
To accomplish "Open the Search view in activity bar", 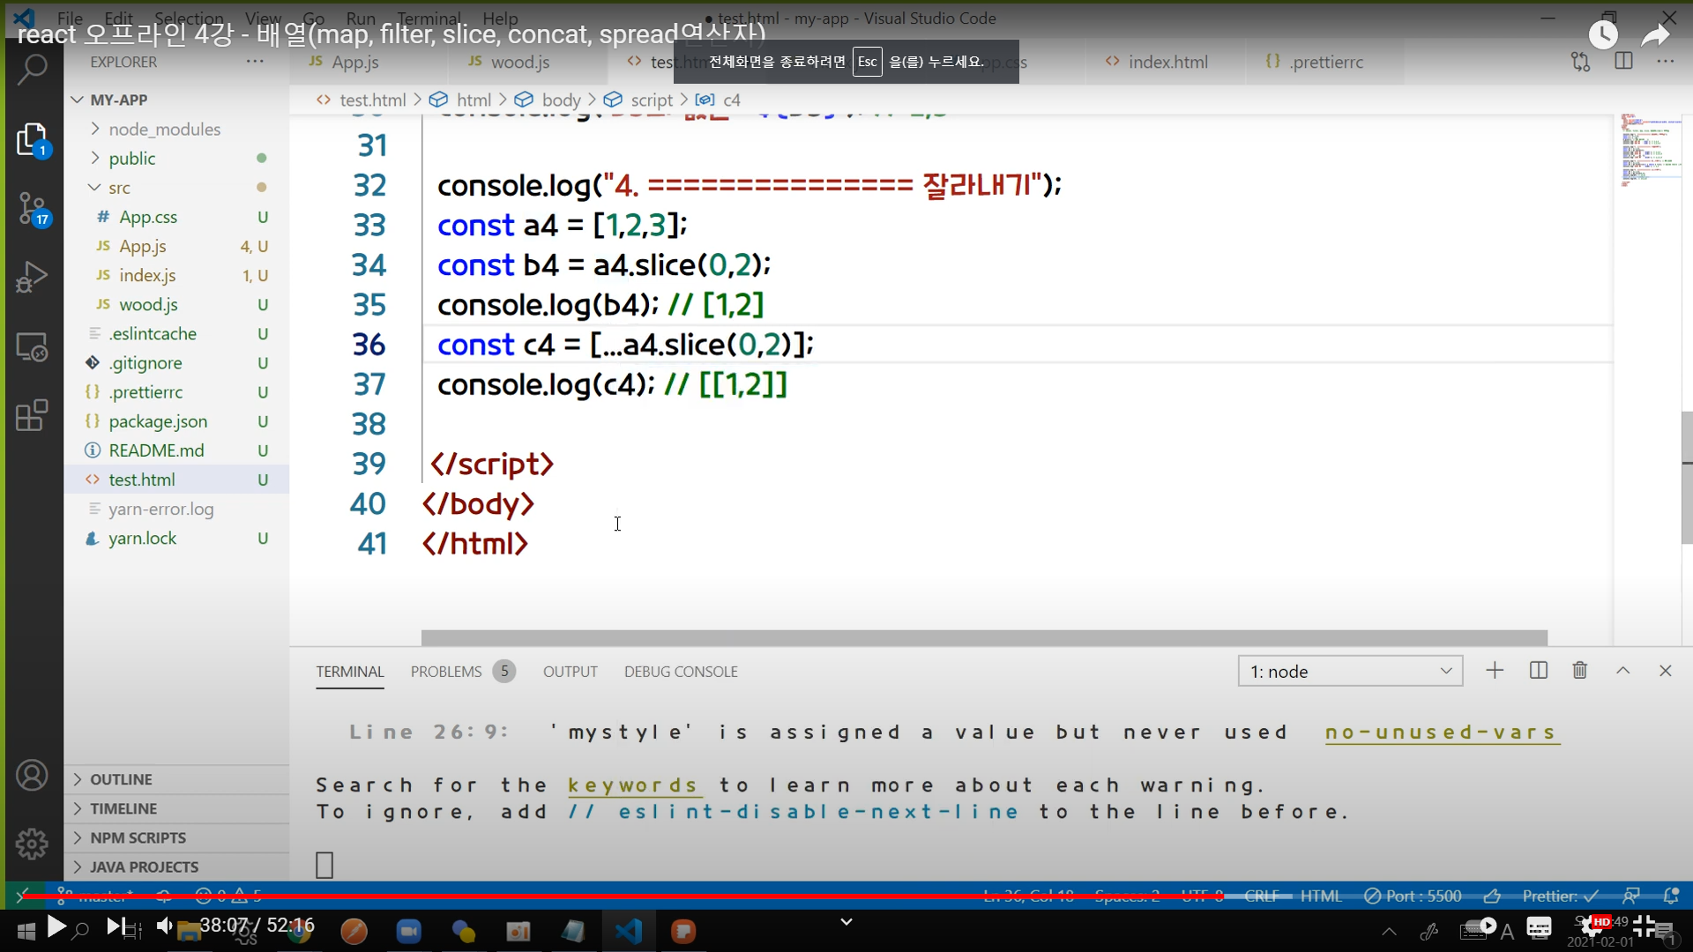I will pyautogui.click(x=32, y=69).
